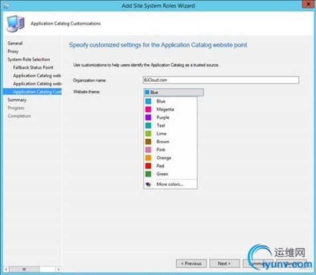Screen dimensions: 316x275
Task: Click the Organization name input field
Action: [x=221, y=80]
